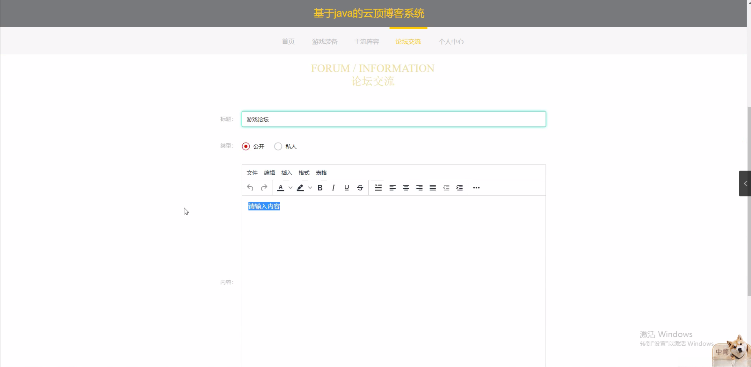
Task: Open the 插入 editor menu
Action: (x=287, y=173)
